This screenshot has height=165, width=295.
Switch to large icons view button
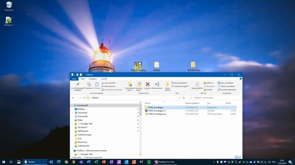[x=240, y=157]
